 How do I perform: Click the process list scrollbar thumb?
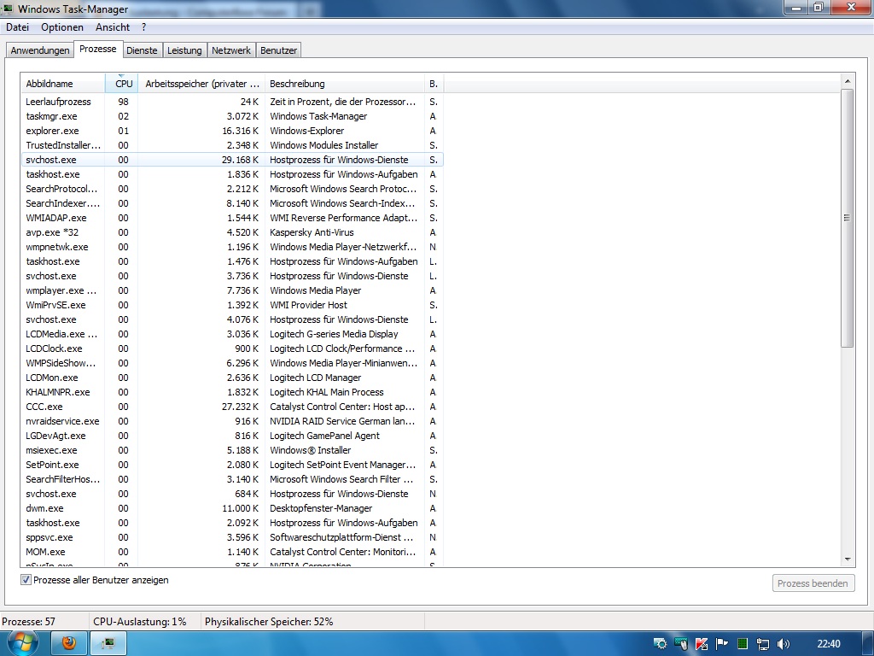(x=848, y=218)
